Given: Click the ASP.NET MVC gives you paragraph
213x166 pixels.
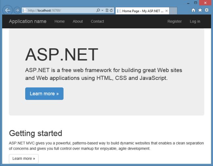Looking at the screenshot, I should tap(106, 146).
